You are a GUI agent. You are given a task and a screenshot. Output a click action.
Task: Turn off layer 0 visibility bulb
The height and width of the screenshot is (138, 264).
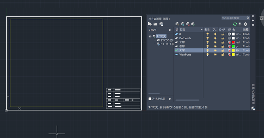[x=208, y=34]
